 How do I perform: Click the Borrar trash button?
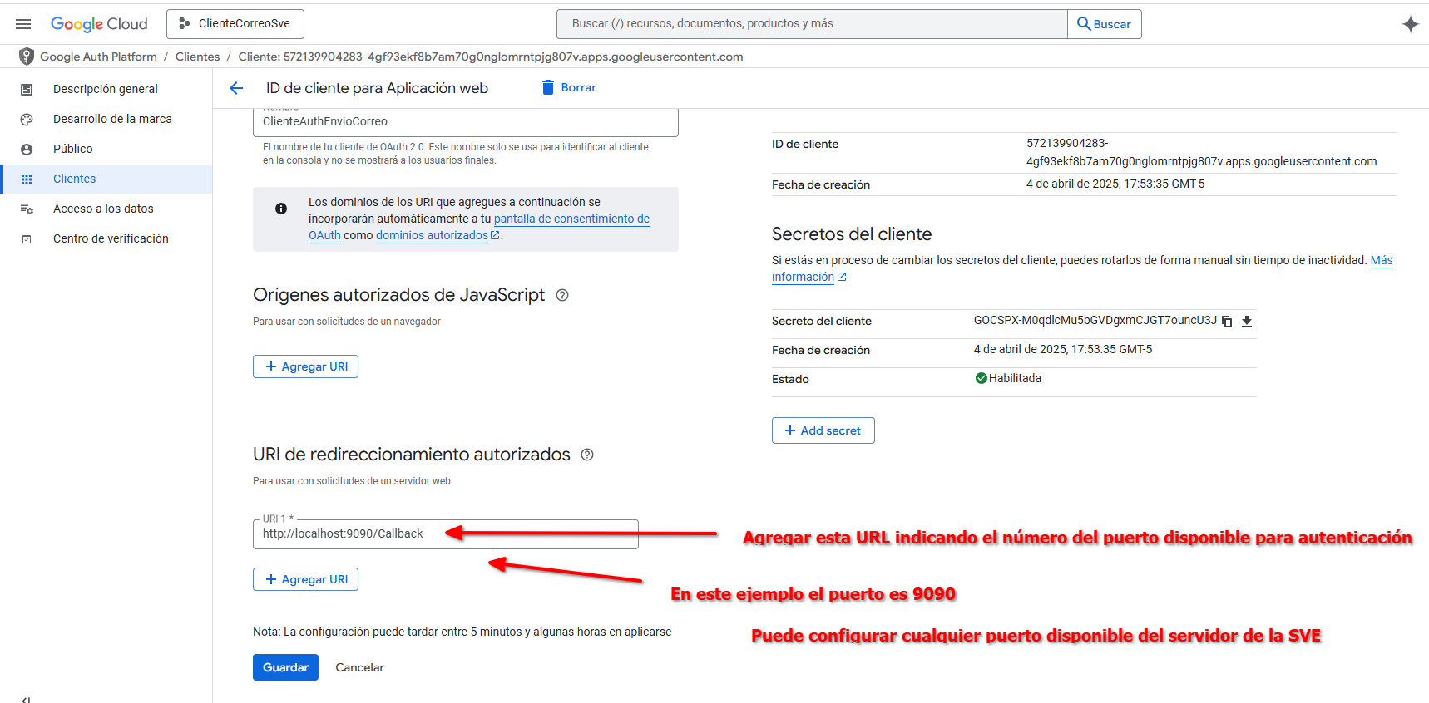pos(569,88)
